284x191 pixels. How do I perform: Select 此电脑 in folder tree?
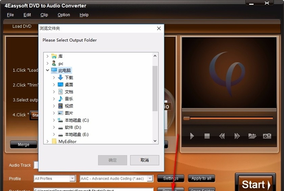[x=61, y=70]
